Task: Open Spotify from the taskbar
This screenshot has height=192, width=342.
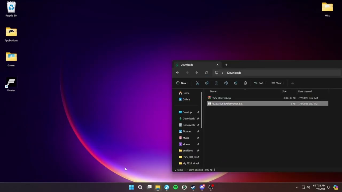Action: coord(176,187)
